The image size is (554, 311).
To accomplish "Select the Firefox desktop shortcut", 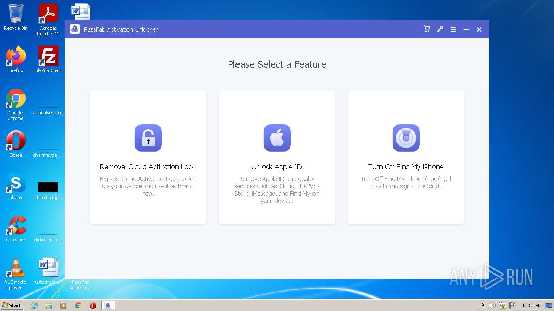I will [x=16, y=60].
